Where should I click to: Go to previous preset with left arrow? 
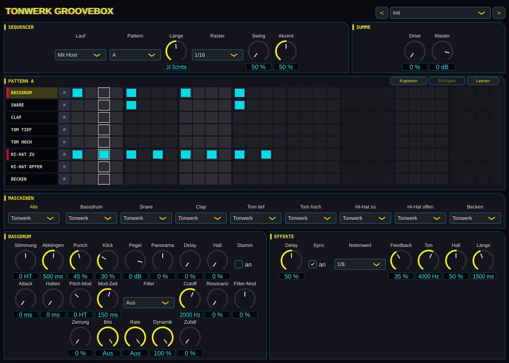coord(382,13)
